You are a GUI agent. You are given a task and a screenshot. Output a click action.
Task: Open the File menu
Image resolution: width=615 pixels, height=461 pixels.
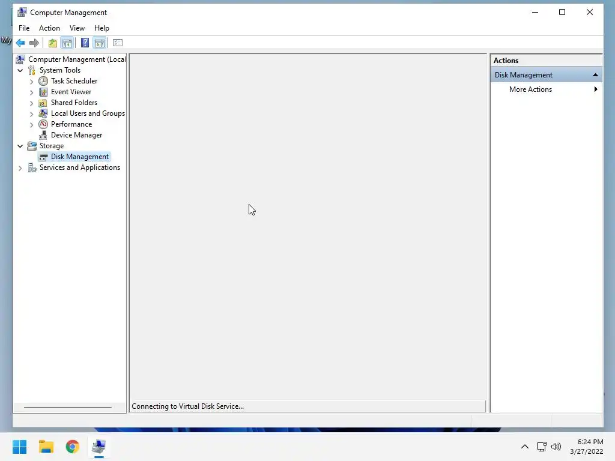pos(24,28)
